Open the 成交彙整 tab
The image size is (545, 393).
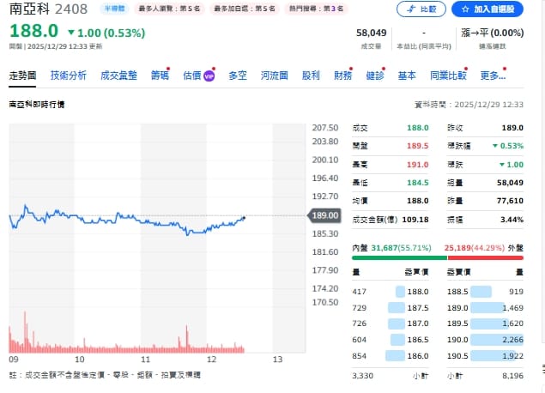coord(118,76)
